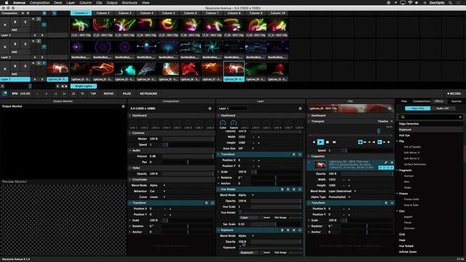Play the clip forward in Transport

pyautogui.click(x=320, y=143)
